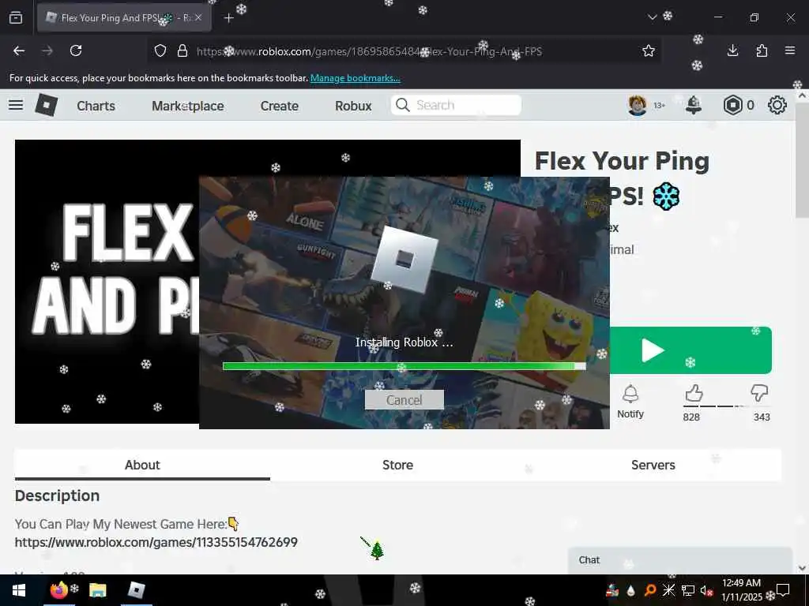Image resolution: width=809 pixels, height=606 pixels.
Task: Open the Roblox user avatar profile
Action: [638, 105]
